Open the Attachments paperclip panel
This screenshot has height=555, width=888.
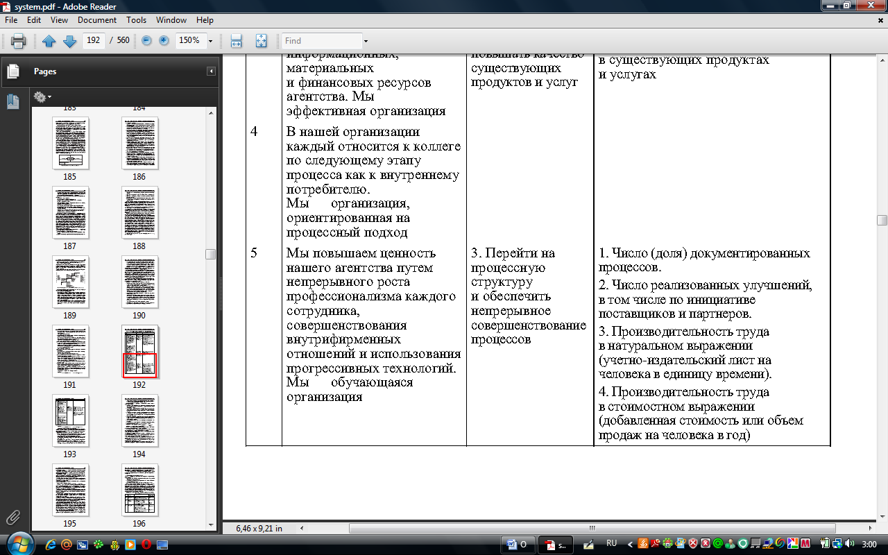coord(12,518)
